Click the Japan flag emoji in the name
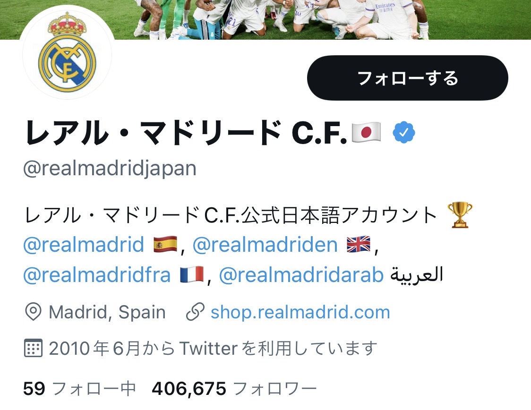 pos(366,132)
